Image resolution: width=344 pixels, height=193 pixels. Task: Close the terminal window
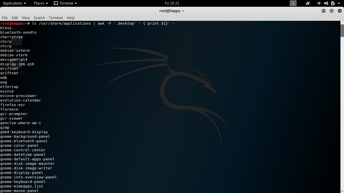pos(340,11)
